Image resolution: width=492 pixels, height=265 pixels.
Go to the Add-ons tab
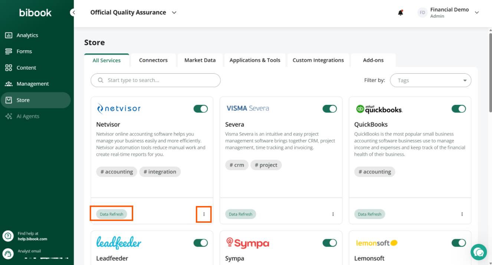[373, 60]
